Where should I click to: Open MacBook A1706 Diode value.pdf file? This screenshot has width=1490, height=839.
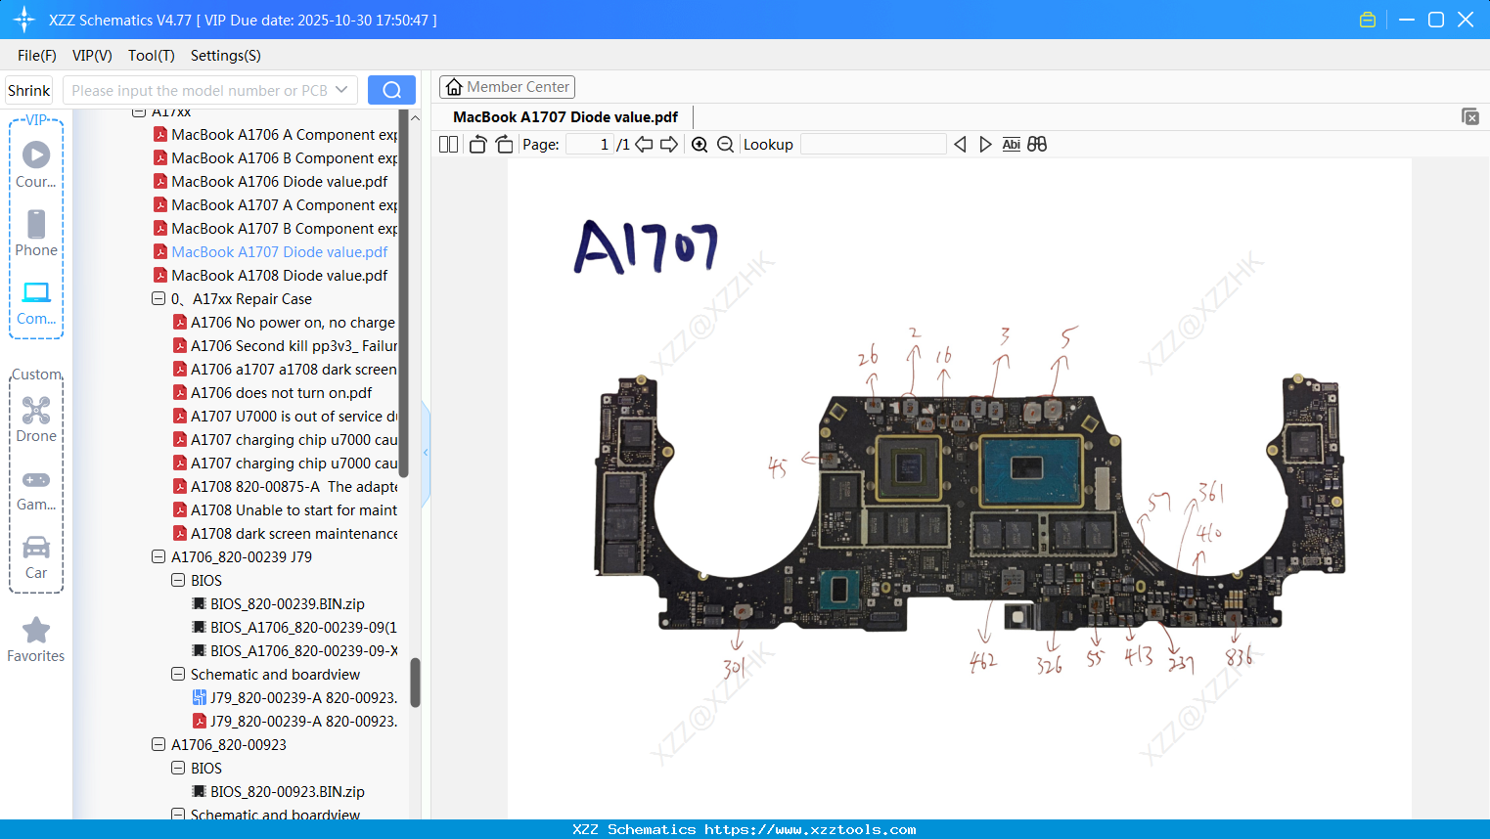coord(279,182)
